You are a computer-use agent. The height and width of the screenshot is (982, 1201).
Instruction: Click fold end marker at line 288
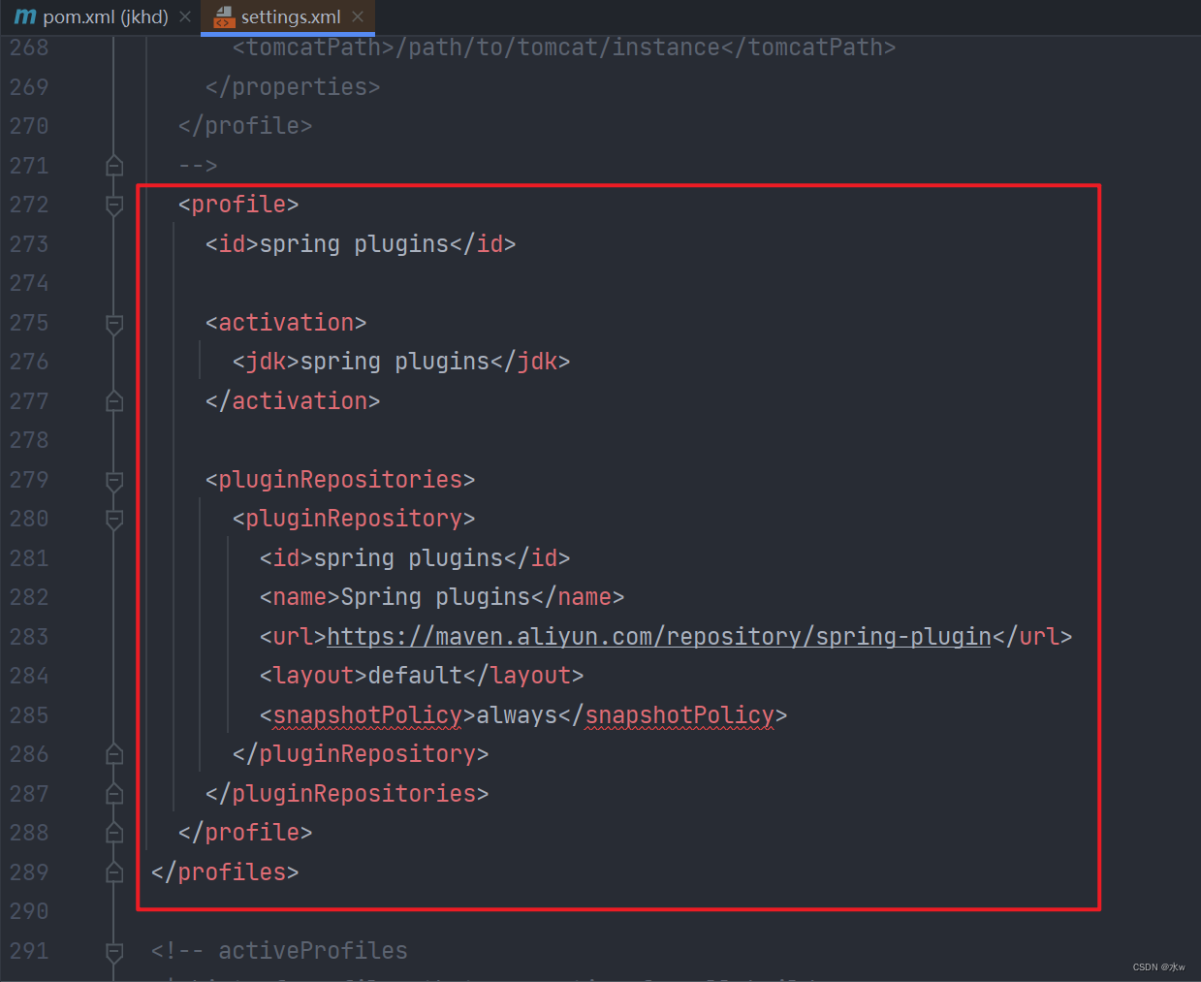click(x=114, y=833)
